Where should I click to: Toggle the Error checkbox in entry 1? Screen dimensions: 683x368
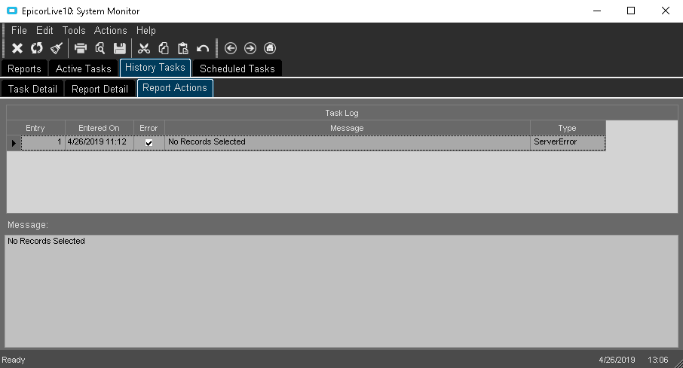tap(149, 143)
